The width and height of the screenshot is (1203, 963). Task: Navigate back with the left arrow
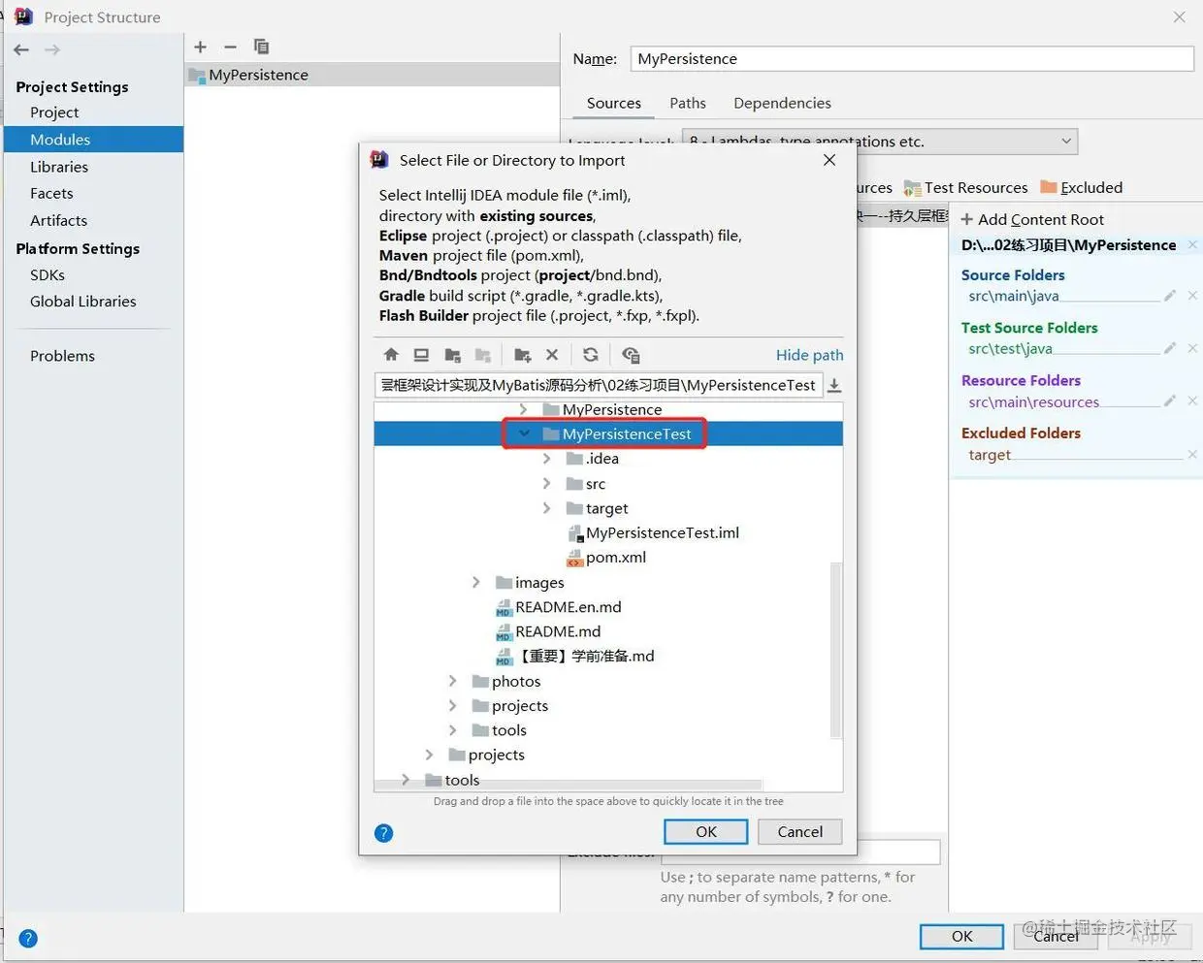[21, 49]
